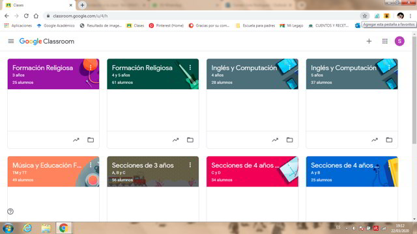
Task: Open the Pinterest (Home) bookmark
Action: (x=167, y=25)
